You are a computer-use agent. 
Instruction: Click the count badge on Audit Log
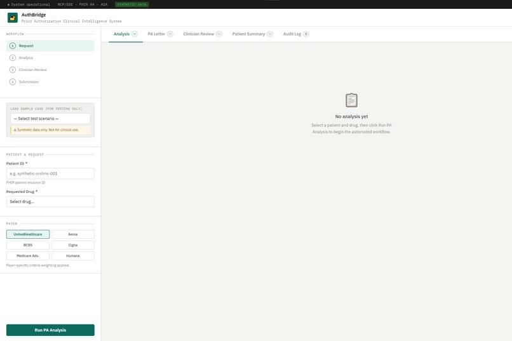point(306,34)
